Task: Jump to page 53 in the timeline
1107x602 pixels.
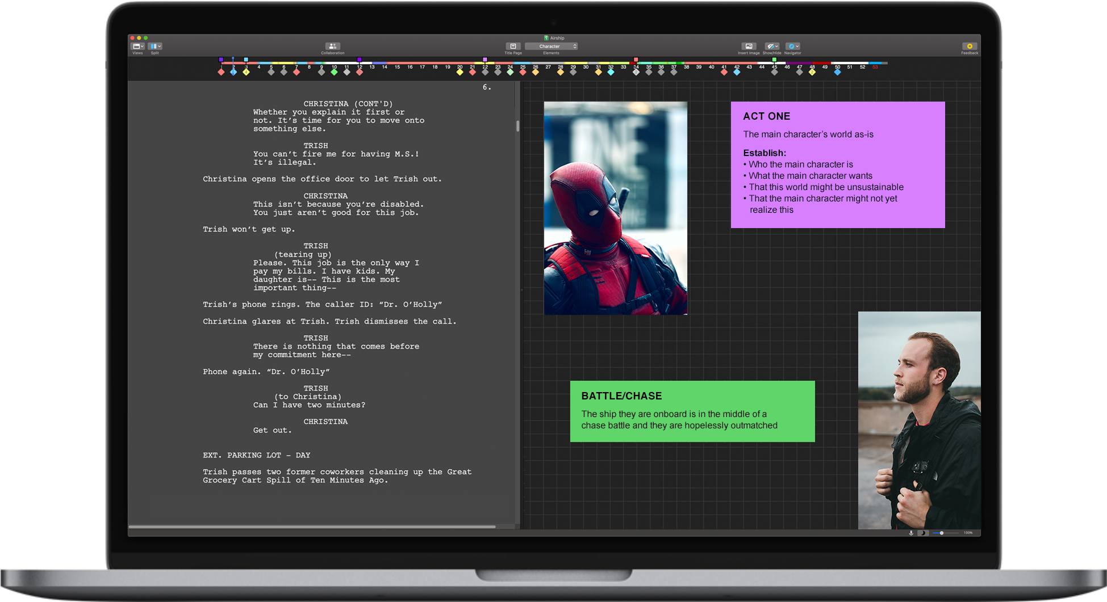Action: pyautogui.click(x=875, y=67)
